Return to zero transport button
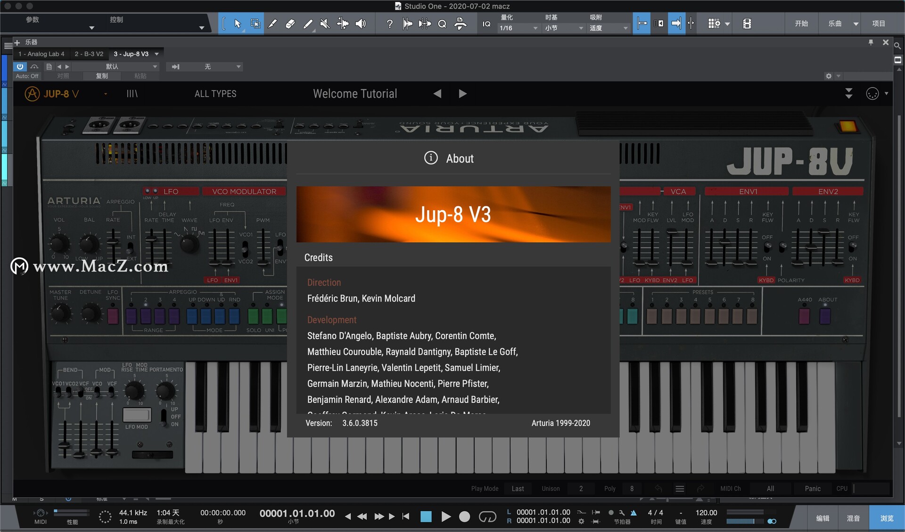This screenshot has height=532, width=905. pyautogui.click(x=406, y=516)
